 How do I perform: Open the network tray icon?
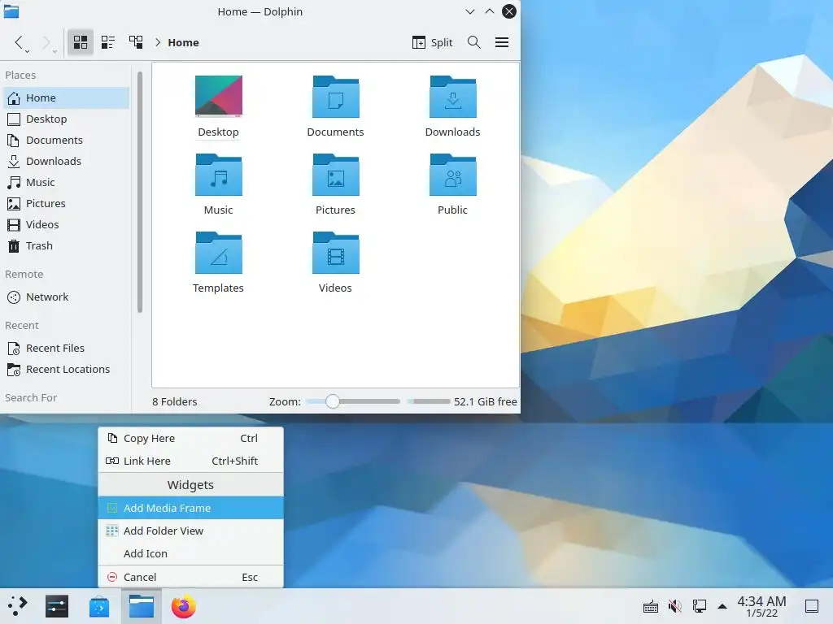coord(699,606)
